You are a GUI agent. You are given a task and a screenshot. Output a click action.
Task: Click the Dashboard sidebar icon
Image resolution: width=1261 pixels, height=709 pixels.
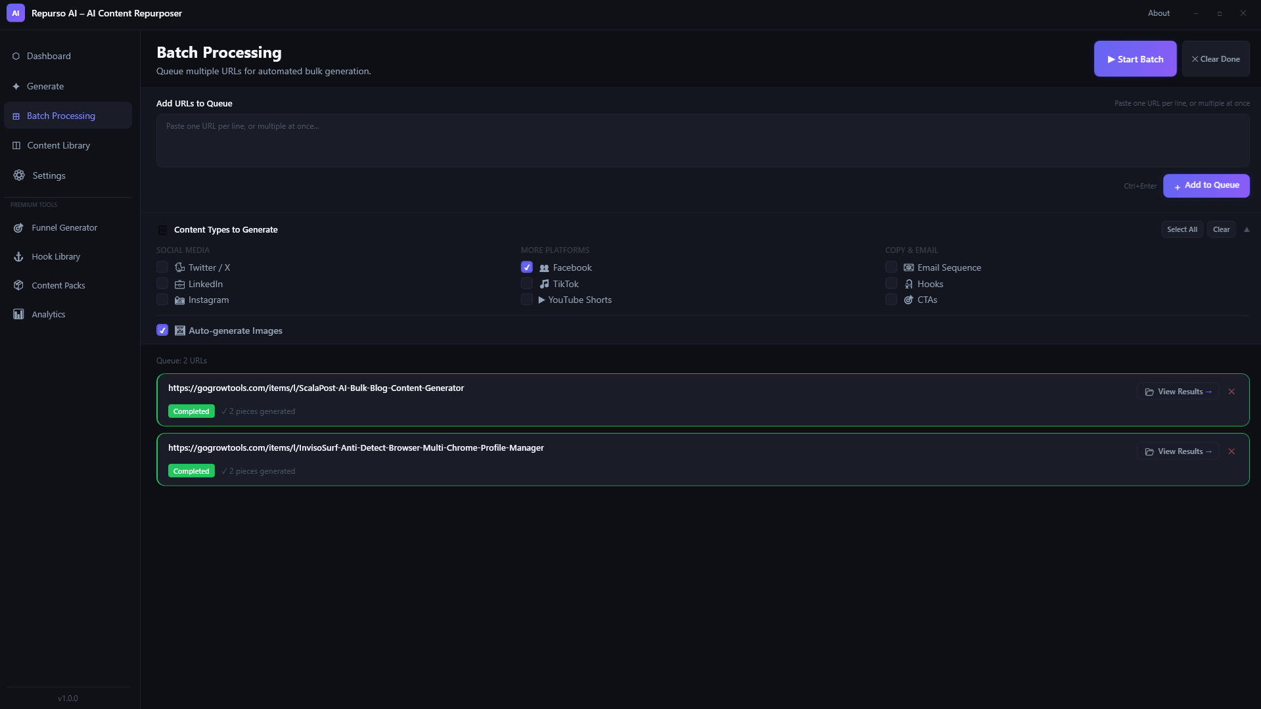[16, 57]
